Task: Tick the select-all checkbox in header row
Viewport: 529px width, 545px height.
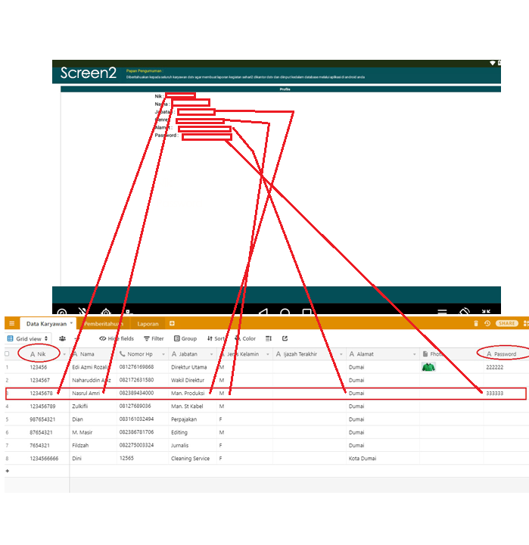Action: (7, 353)
